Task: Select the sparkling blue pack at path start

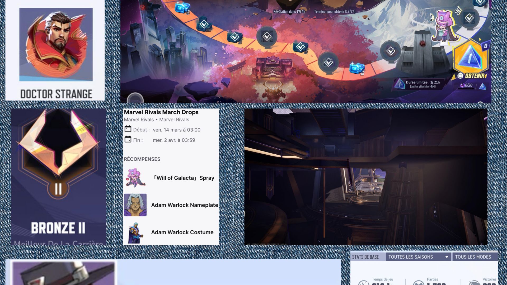Action: (182, 8)
